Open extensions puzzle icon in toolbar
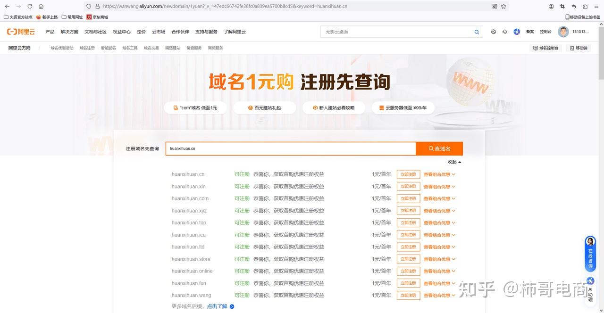Viewport: 604px width, 313px height. click(x=585, y=6)
